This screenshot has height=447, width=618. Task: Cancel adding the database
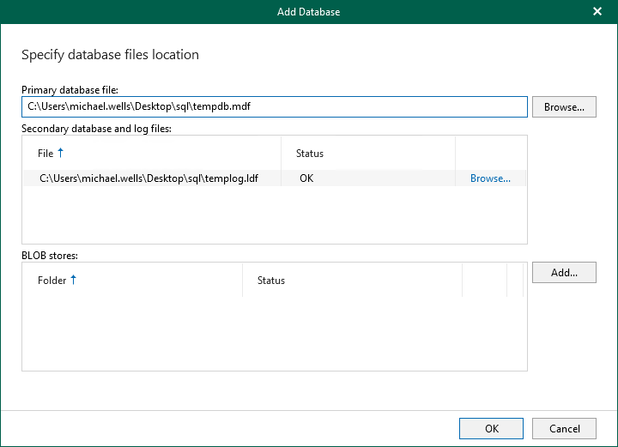(564, 428)
